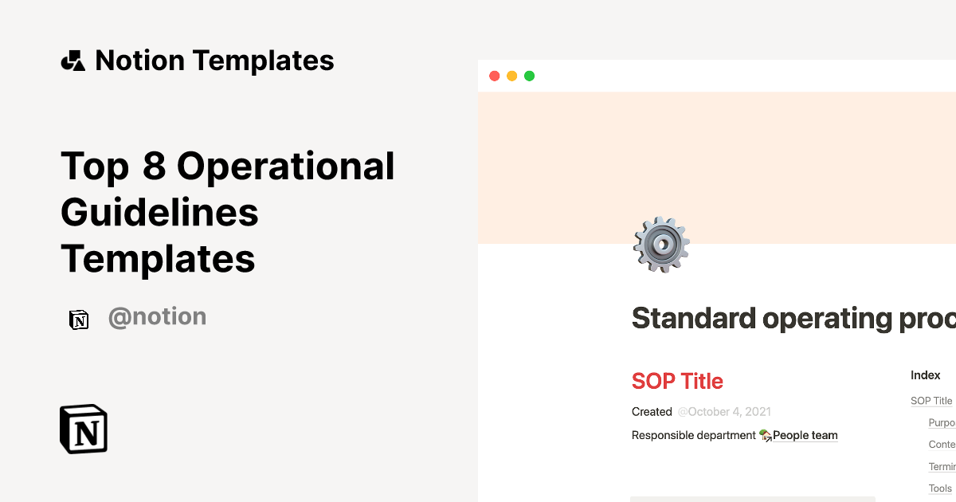Jump to SOP Title in the Index
956x502 pixels.
coord(931,401)
